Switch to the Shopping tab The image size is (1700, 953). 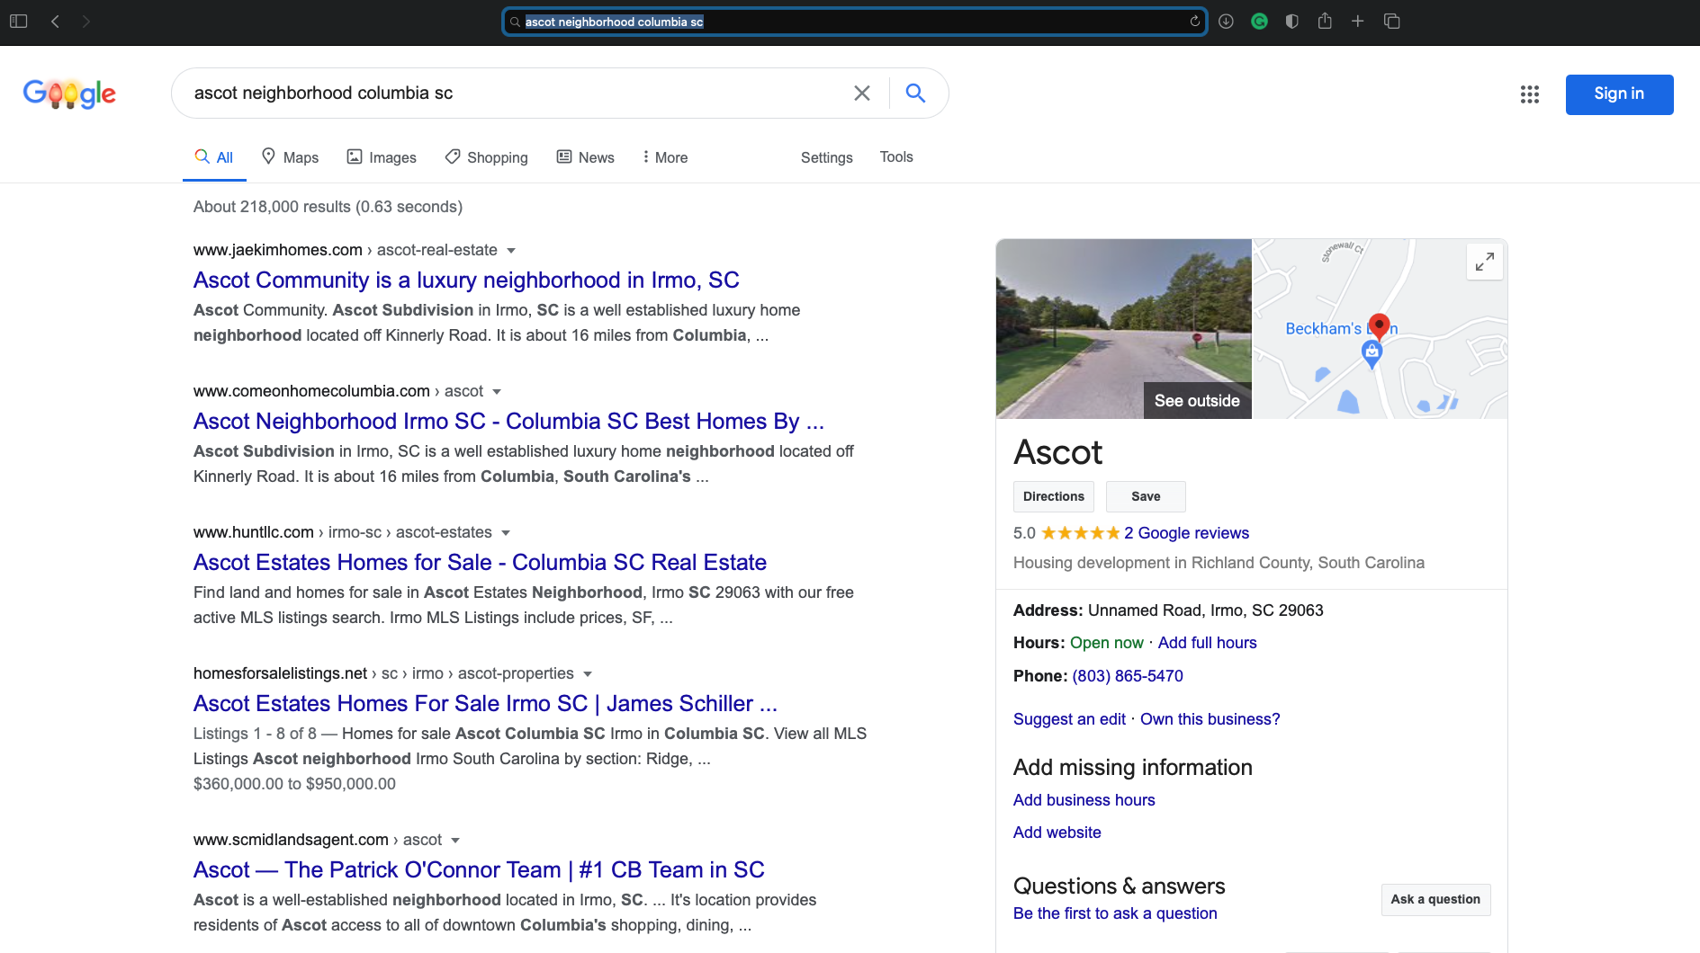(486, 157)
